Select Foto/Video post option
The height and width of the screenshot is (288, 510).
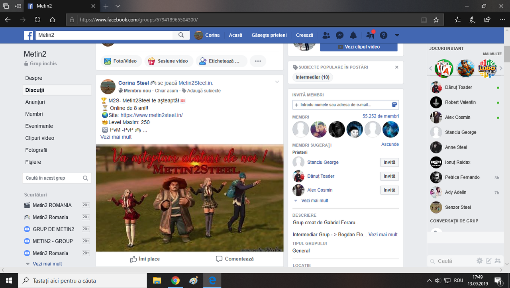tap(120, 61)
